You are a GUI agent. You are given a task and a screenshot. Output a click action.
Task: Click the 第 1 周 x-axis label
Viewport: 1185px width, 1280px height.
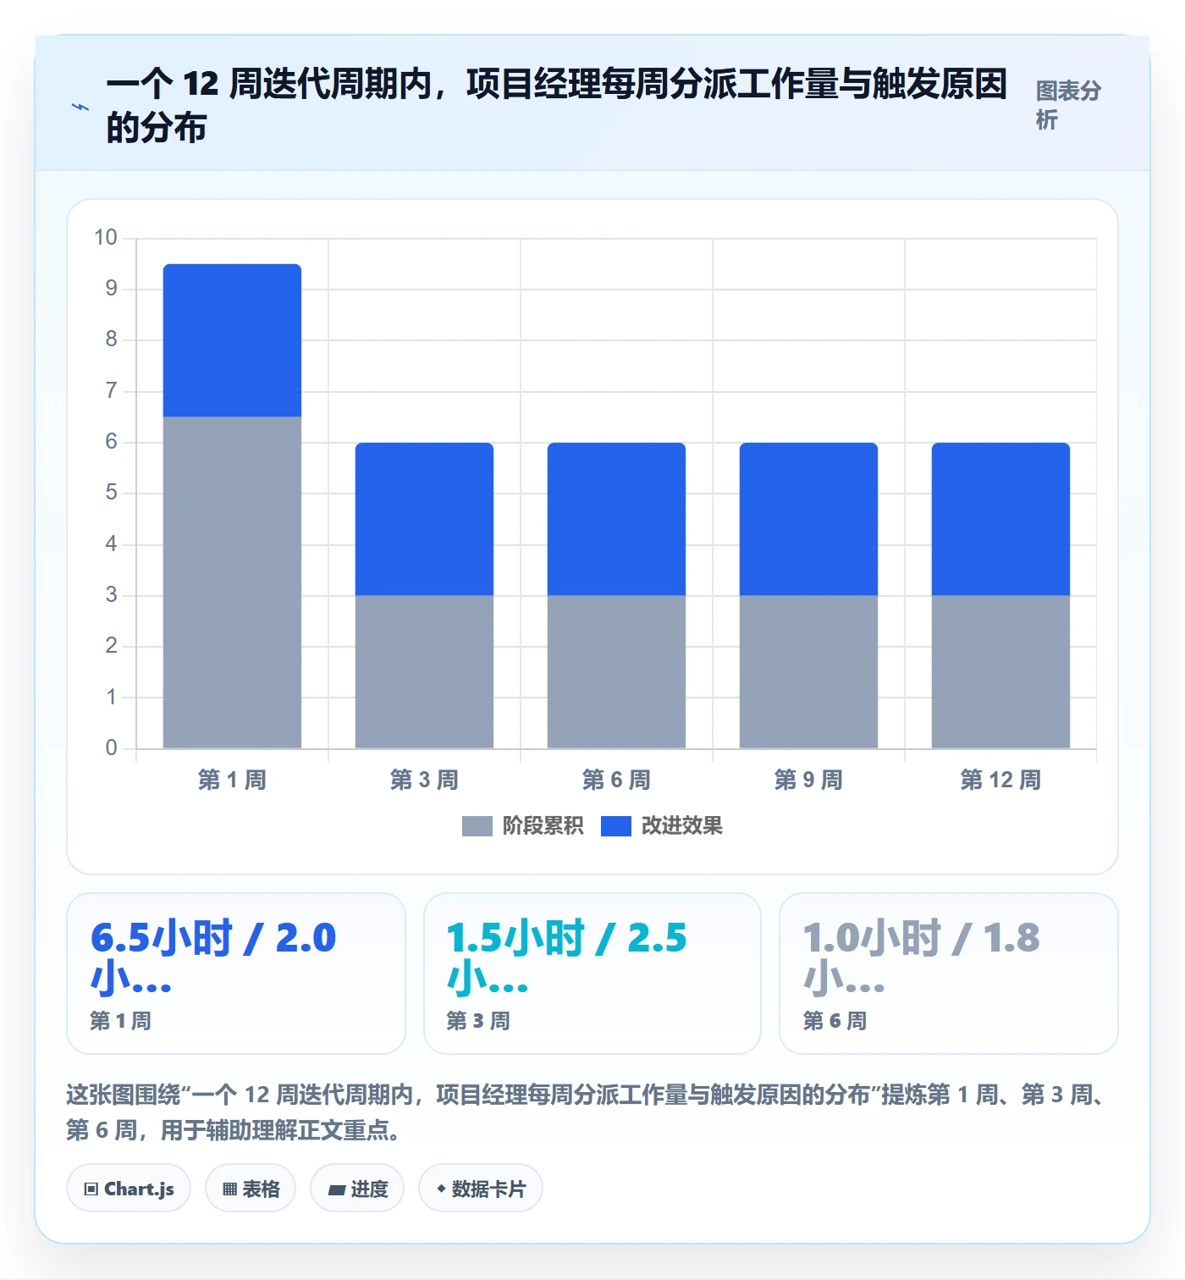232,780
